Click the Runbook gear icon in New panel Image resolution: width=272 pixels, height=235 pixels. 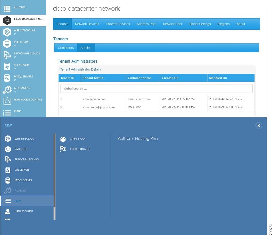click(8, 190)
